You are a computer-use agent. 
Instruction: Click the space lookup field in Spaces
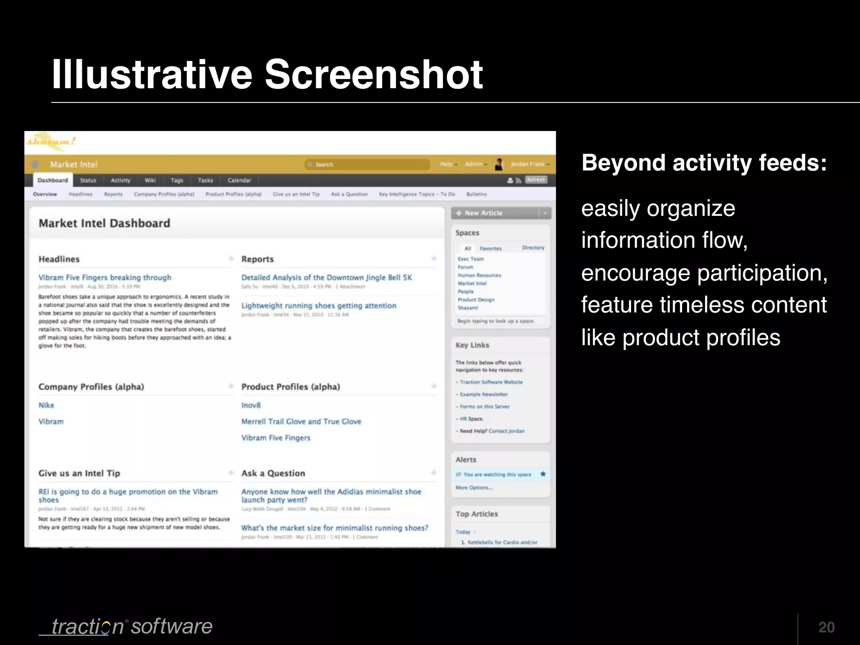(500, 321)
